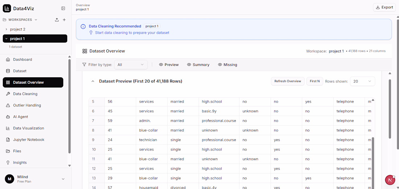
Task: Open the Data Cleaning menu item
Action: [x=25, y=94]
